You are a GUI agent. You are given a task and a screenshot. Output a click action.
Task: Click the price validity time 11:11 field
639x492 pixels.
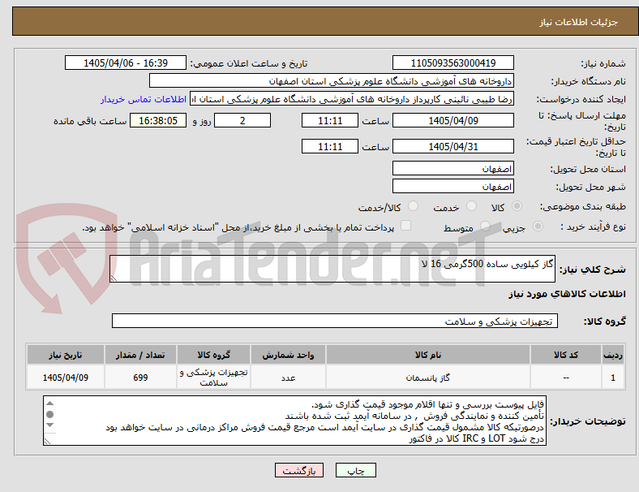coord(330,146)
